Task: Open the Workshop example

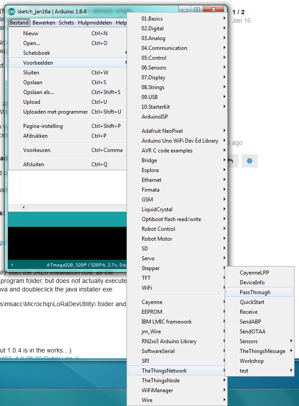Action: 260,361
